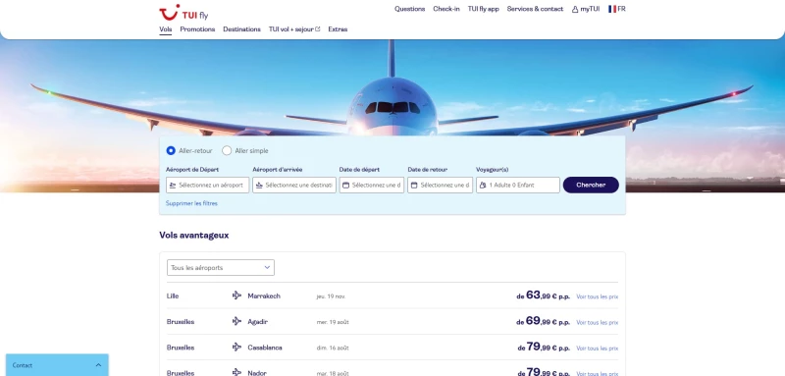Click the Aéroport de Départ input field

(207, 185)
